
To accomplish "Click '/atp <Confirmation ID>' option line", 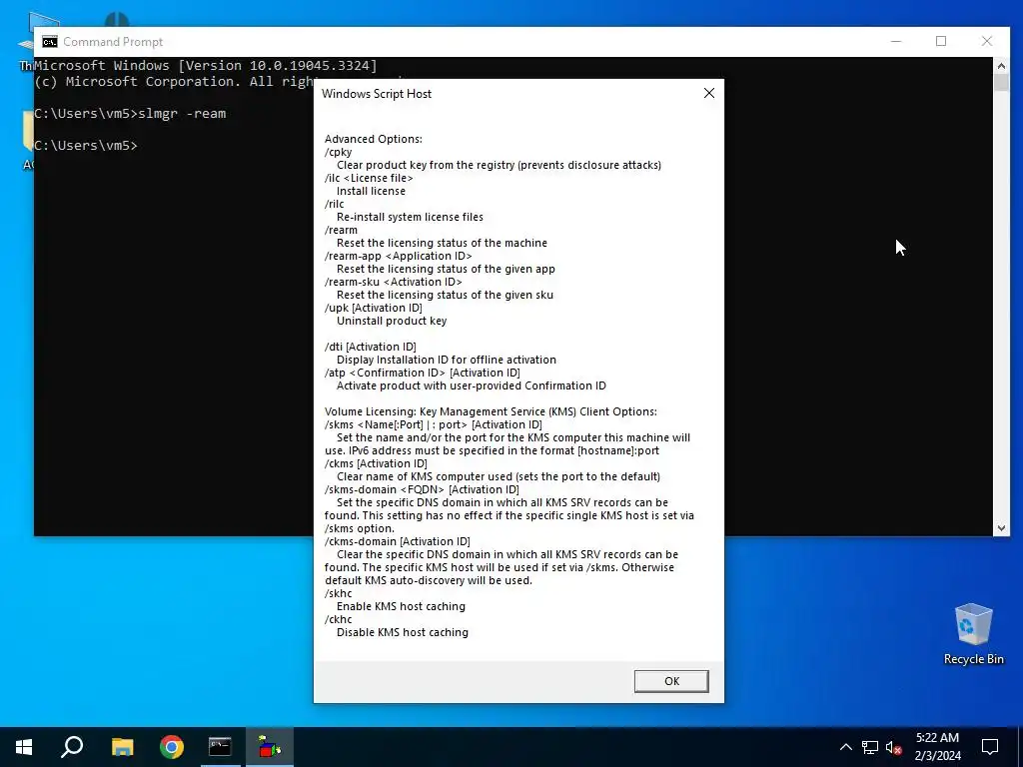I will click(x=423, y=373).
